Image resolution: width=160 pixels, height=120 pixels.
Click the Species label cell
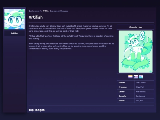pos(126,83)
